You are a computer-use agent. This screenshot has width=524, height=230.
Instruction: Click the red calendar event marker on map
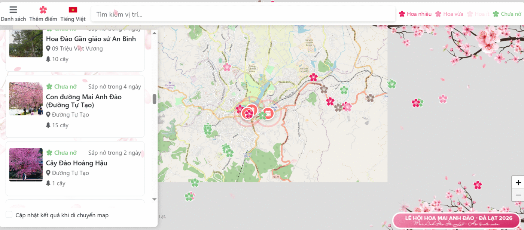tap(268, 113)
